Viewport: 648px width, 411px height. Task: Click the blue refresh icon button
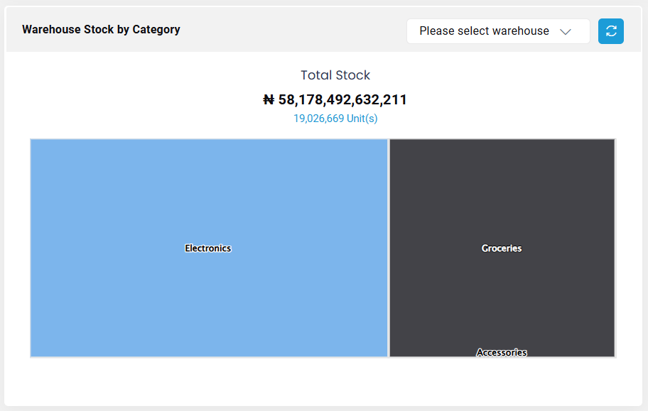tap(611, 31)
